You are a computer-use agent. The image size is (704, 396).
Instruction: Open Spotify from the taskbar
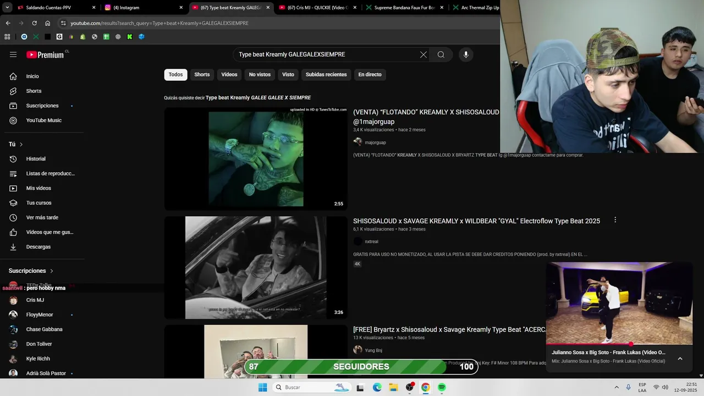442,387
